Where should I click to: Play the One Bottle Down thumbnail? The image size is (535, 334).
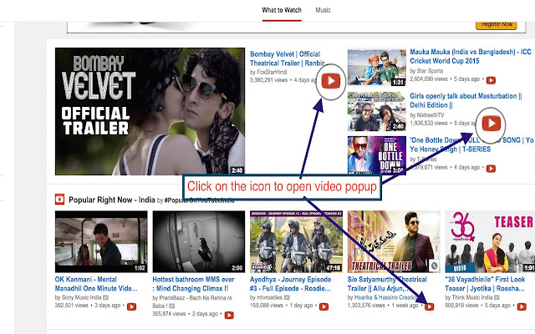(x=377, y=155)
